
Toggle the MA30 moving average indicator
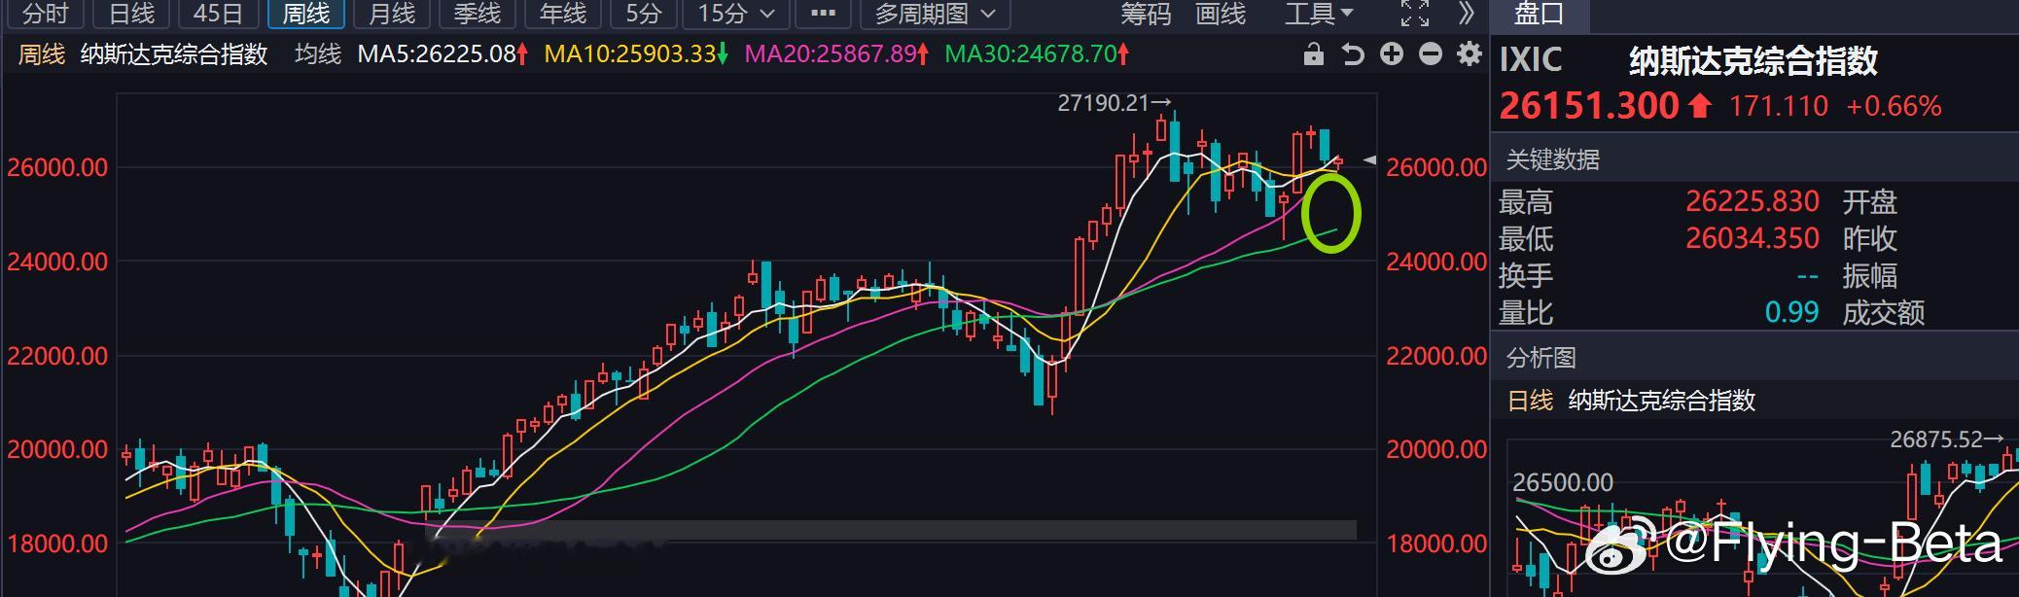click(1038, 54)
